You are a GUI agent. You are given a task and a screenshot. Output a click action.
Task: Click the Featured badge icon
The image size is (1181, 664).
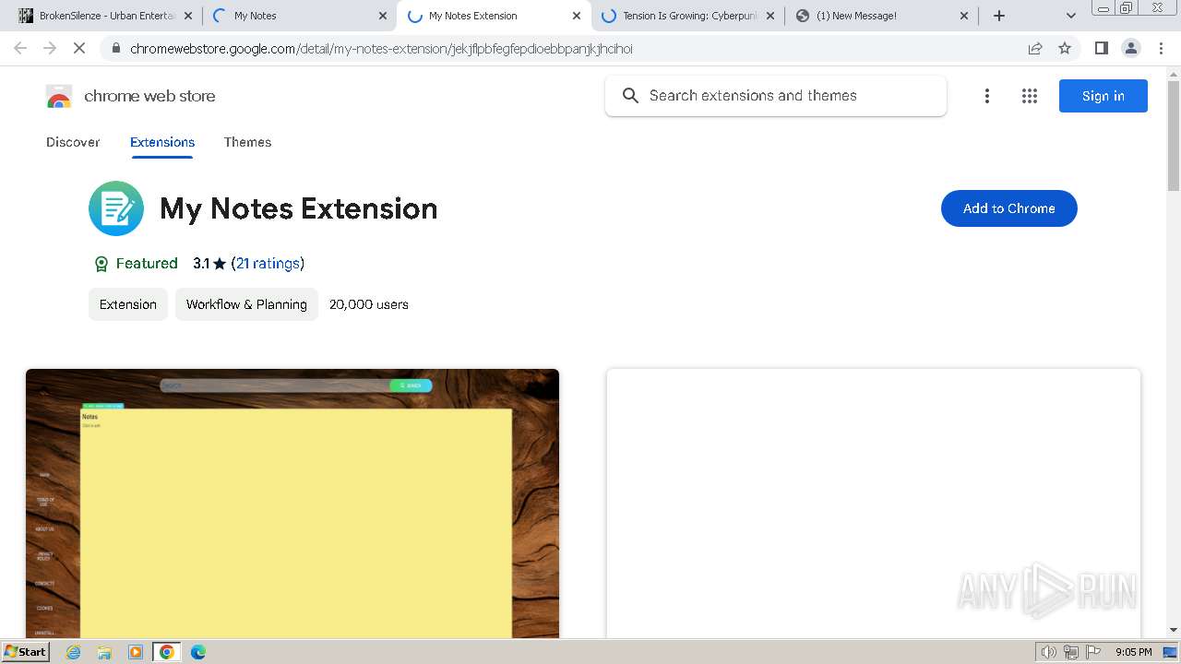(101, 264)
